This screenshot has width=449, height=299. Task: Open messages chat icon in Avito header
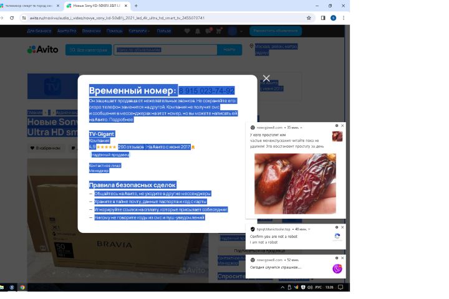(x=208, y=31)
